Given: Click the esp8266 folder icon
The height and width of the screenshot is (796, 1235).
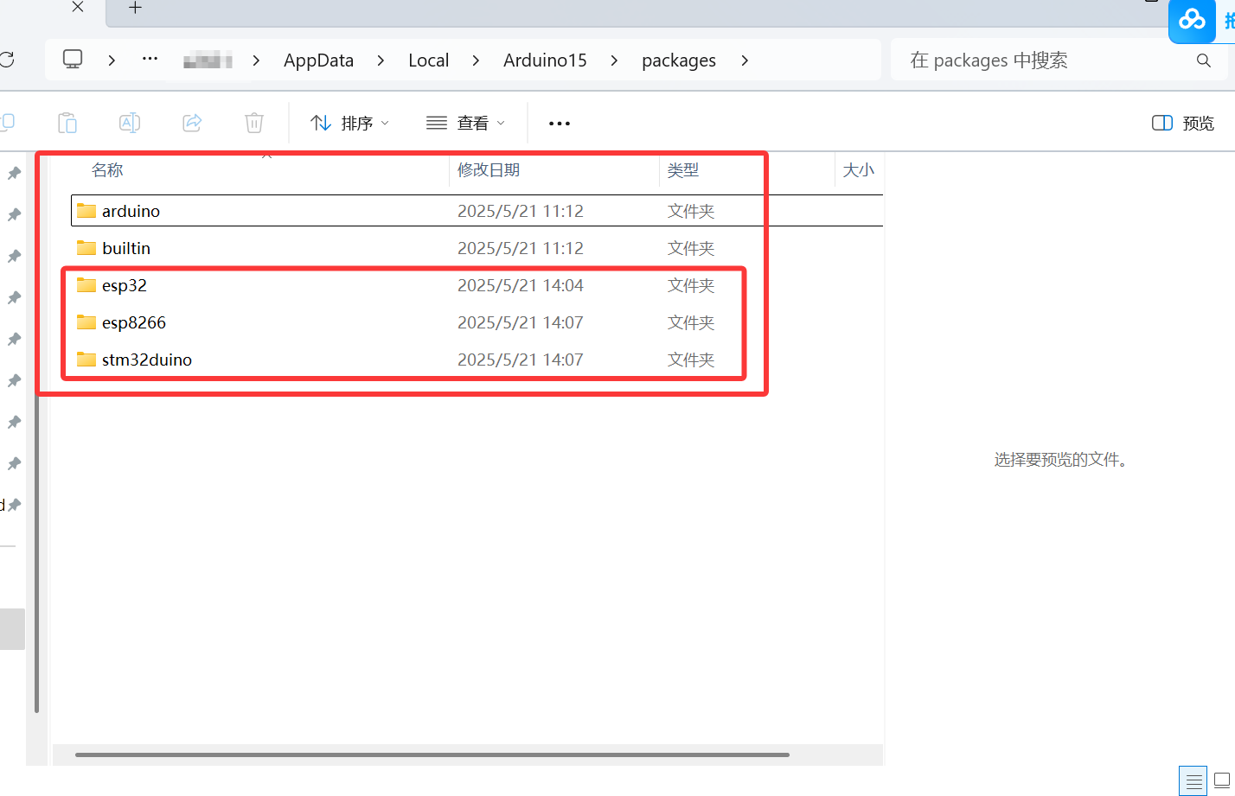Looking at the screenshot, I should pos(86,322).
